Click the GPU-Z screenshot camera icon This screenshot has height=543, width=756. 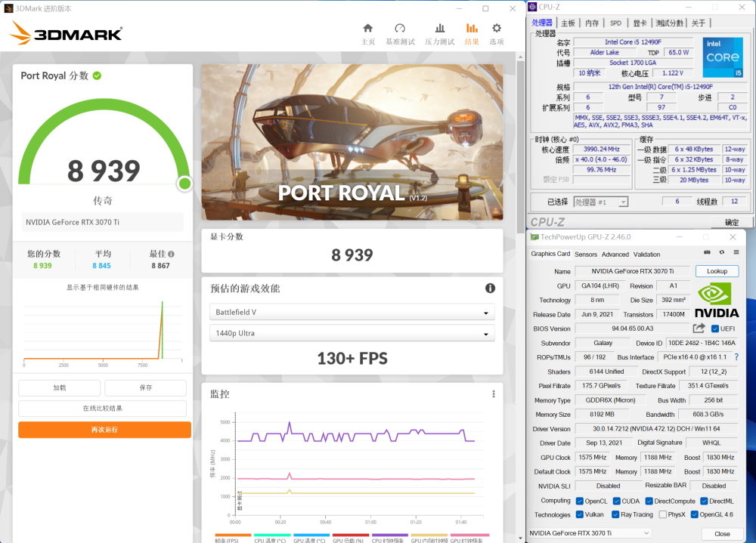(x=707, y=252)
